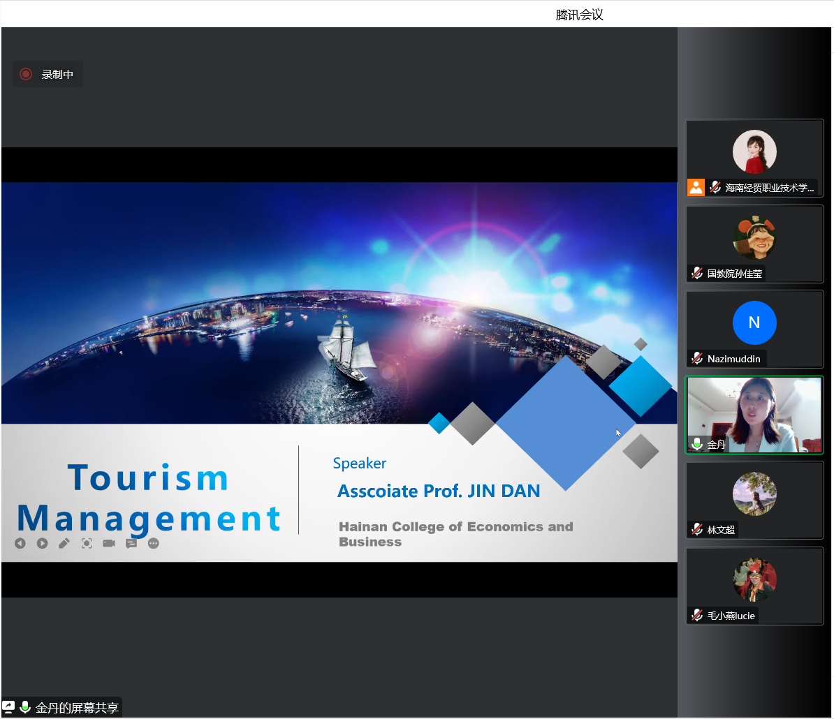834x719 pixels.
Task: Click the focus/zoom frame icon on slide
Action: [x=87, y=543]
